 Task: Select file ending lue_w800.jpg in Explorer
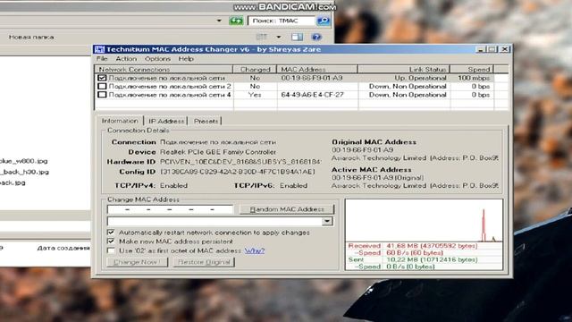[x=24, y=161]
